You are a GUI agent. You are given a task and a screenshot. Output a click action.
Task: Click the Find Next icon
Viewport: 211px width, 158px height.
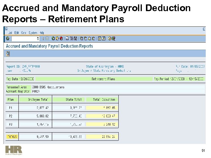pyautogui.click(x=75, y=39)
